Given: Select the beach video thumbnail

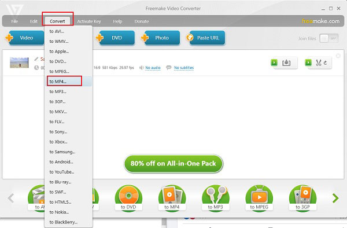Looking at the screenshot, I should coord(19,62).
